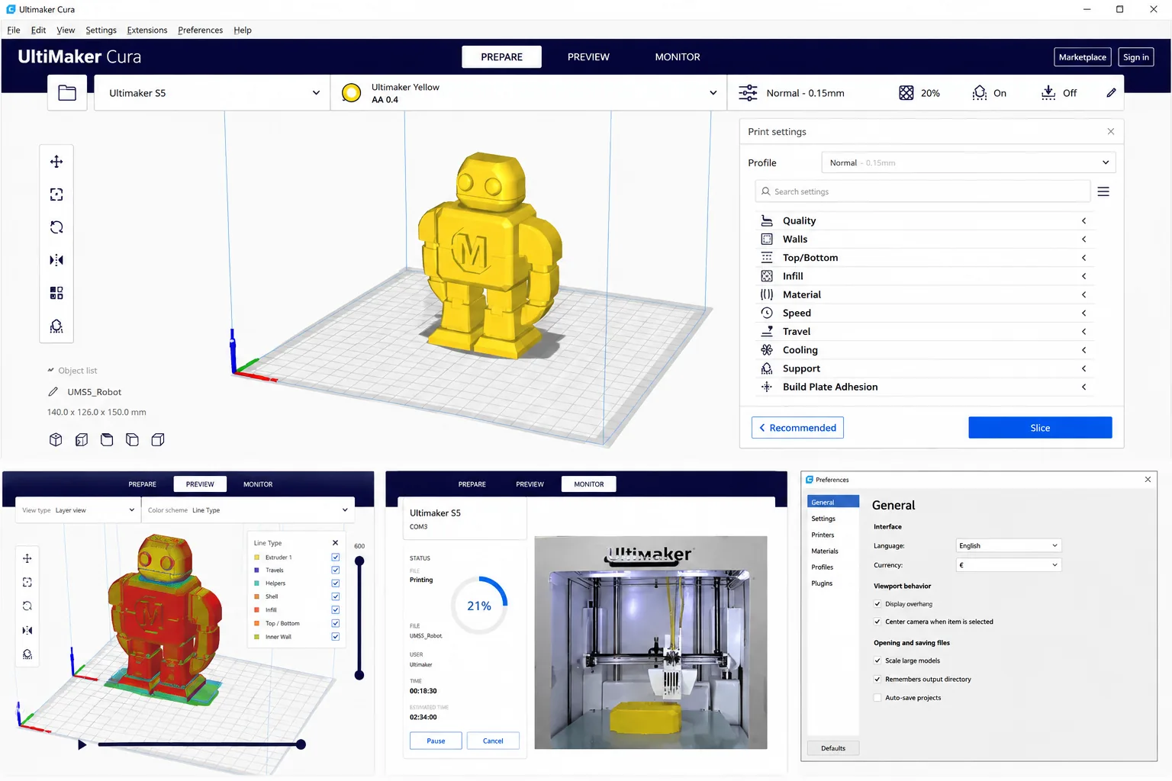The image size is (1172, 781).
Task: Open the settings visibility hamburger menu
Action: pos(1103,191)
